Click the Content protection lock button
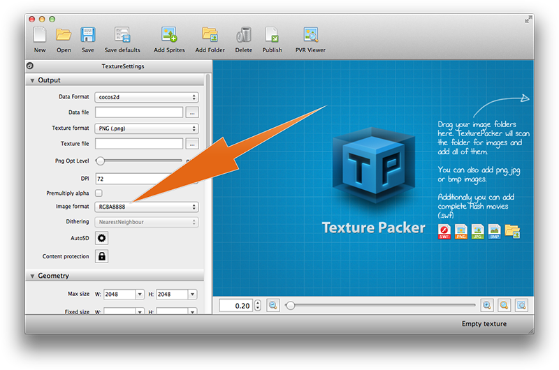 click(x=101, y=256)
